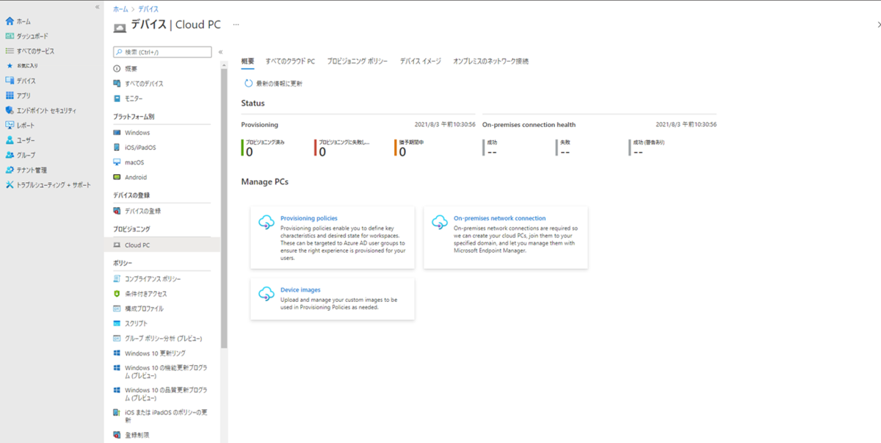The height and width of the screenshot is (443, 881).
Task: Click 成功 (警告あり) connection health tile
Action: [647, 148]
